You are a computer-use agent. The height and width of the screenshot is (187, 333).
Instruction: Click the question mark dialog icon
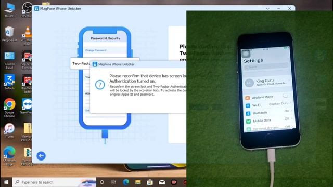(100, 85)
